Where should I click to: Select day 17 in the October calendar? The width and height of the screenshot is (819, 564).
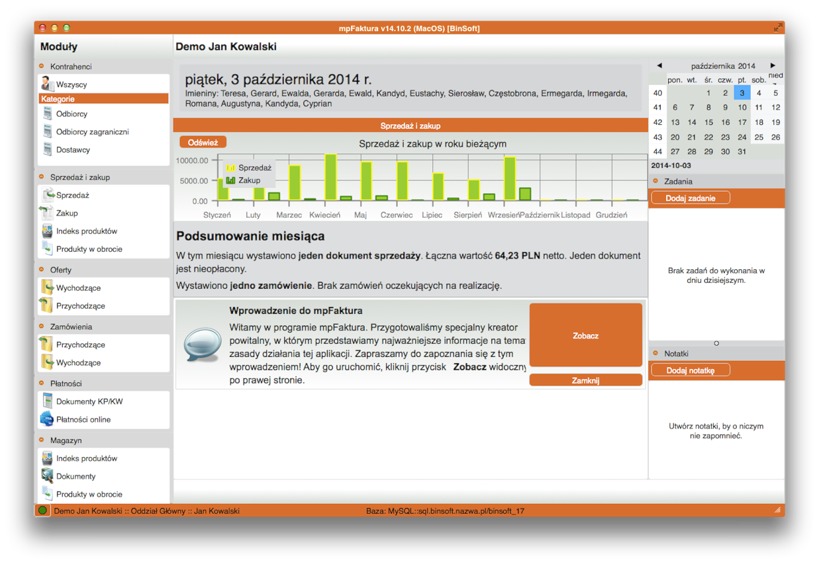click(742, 122)
